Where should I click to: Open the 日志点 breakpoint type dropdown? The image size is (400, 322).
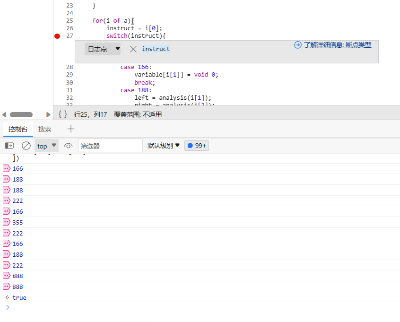point(103,49)
